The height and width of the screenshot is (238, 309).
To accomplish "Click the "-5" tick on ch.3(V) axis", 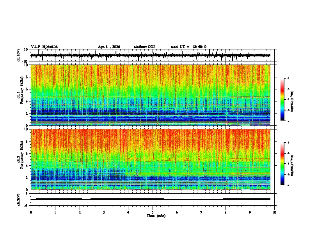I will pos(27,206).
